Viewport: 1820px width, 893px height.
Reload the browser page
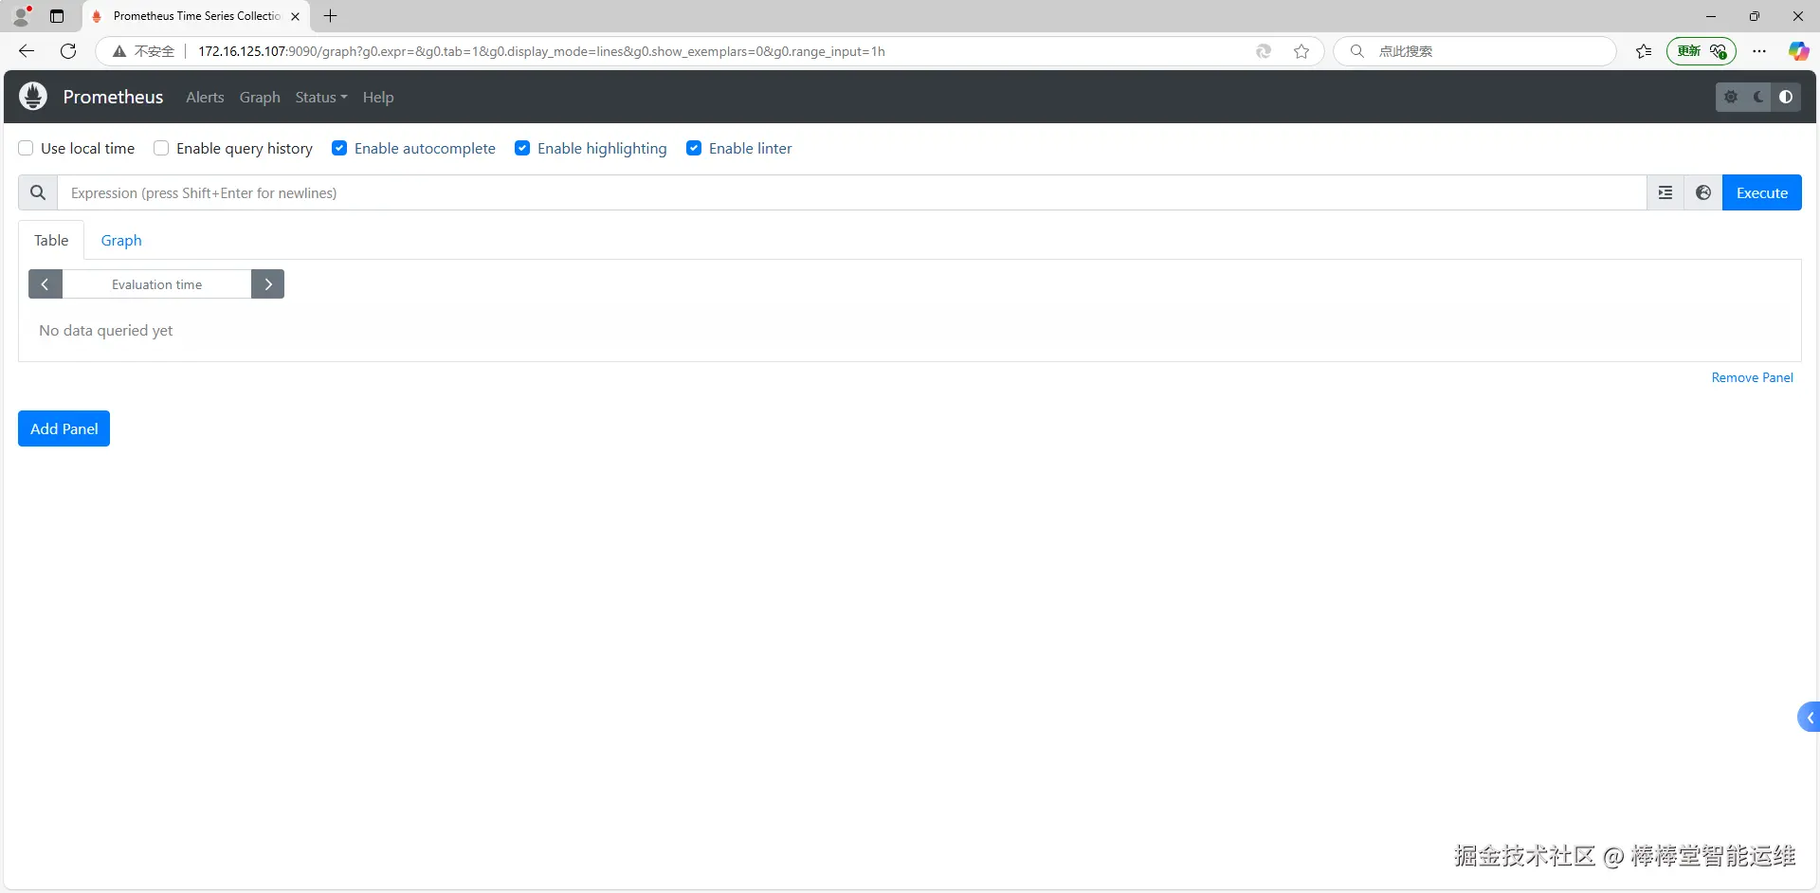click(68, 51)
